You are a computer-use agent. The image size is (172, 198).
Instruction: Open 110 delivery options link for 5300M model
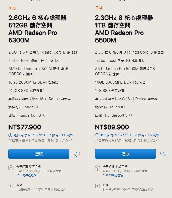tap(26, 175)
